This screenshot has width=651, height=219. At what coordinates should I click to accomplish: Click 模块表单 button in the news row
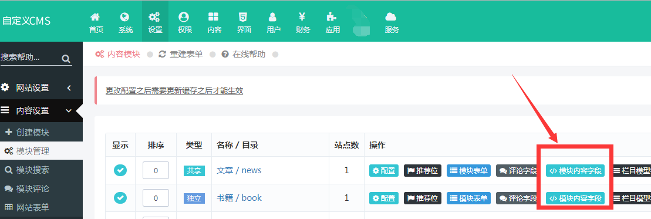pyautogui.click(x=469, y=170)
